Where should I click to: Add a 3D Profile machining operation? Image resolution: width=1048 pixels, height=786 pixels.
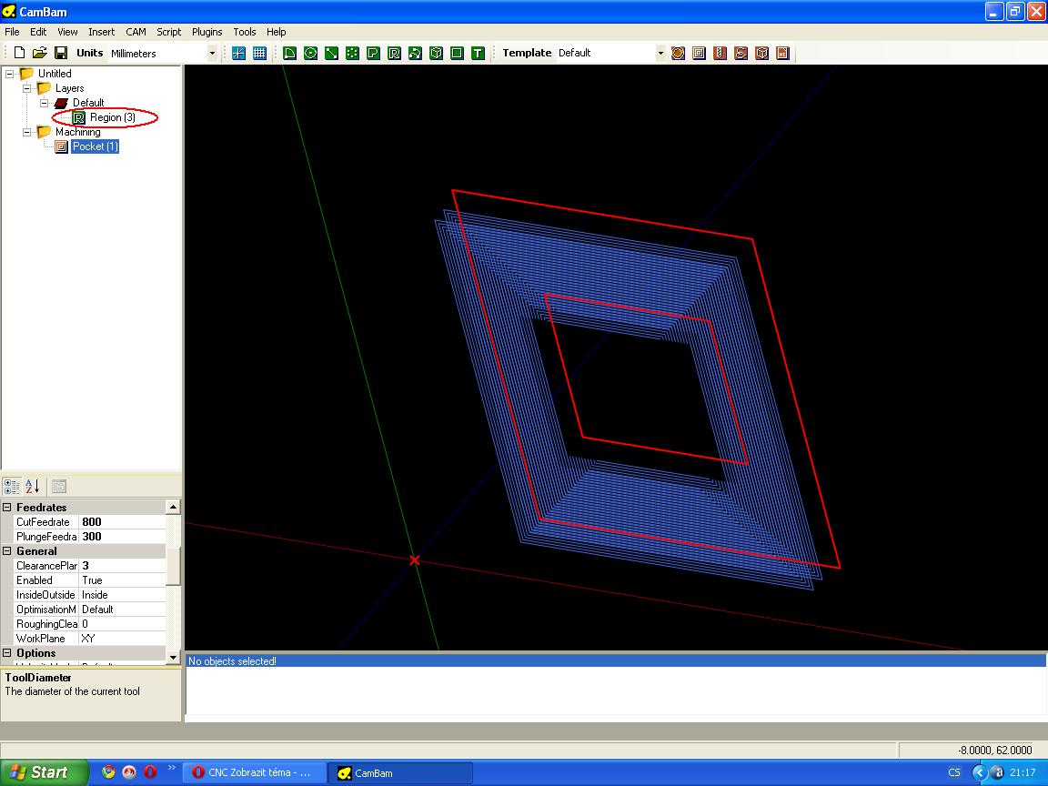(x=762, y=53)
